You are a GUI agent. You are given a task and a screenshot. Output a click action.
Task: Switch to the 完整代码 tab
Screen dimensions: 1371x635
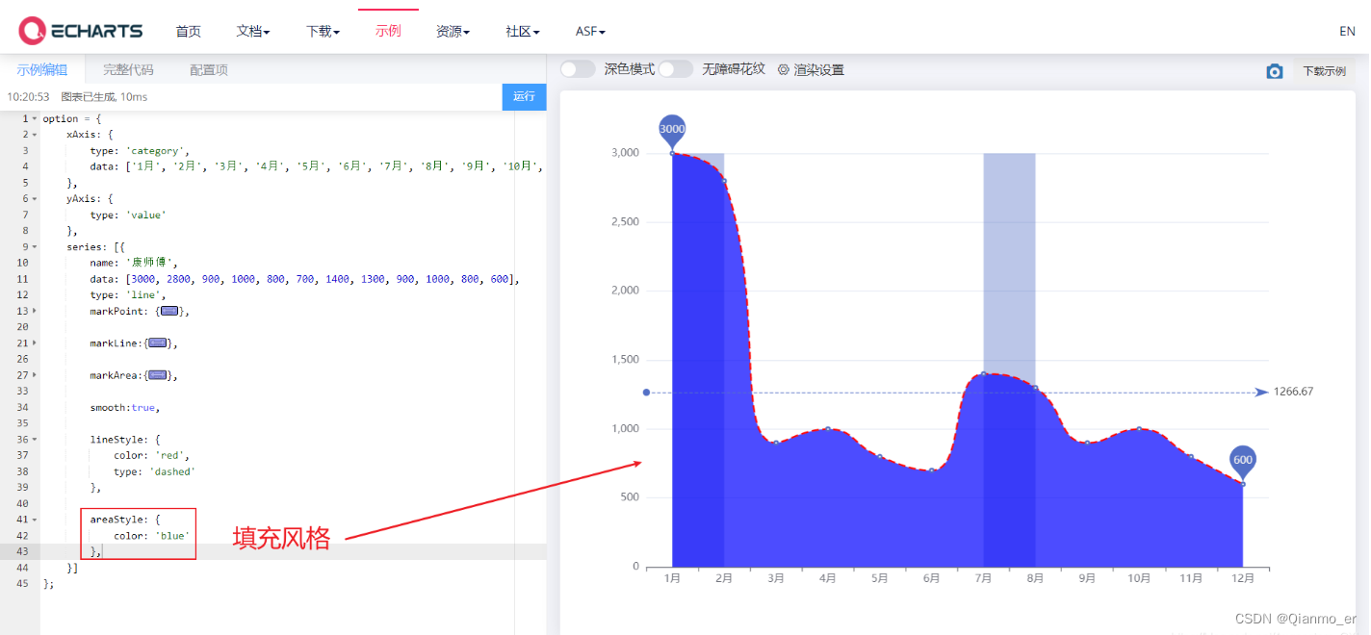pos(128,68)
